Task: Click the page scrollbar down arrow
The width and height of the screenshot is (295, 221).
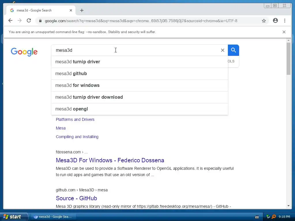Action: click(x=288, y=206)
